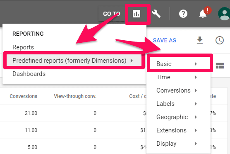
Task: Click the REPORTING menu heading
Action: 28,34
